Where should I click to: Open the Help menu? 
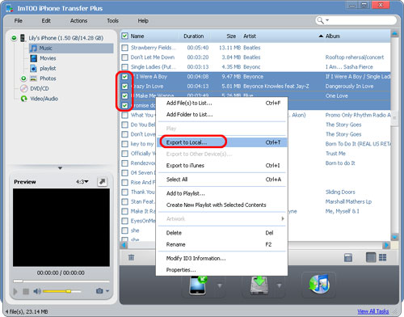coord(143,21)
